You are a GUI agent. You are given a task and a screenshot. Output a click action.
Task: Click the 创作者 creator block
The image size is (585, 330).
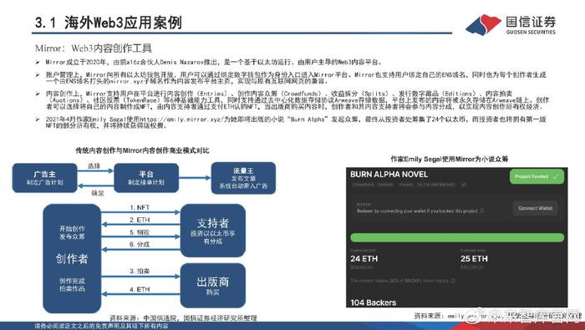pos(72,258)
